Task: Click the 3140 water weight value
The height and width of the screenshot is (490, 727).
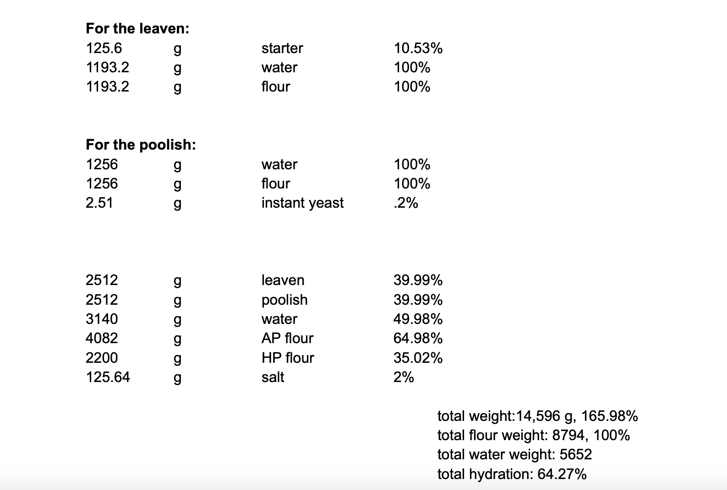Action: pyautogui.click(x=102, y=319)
